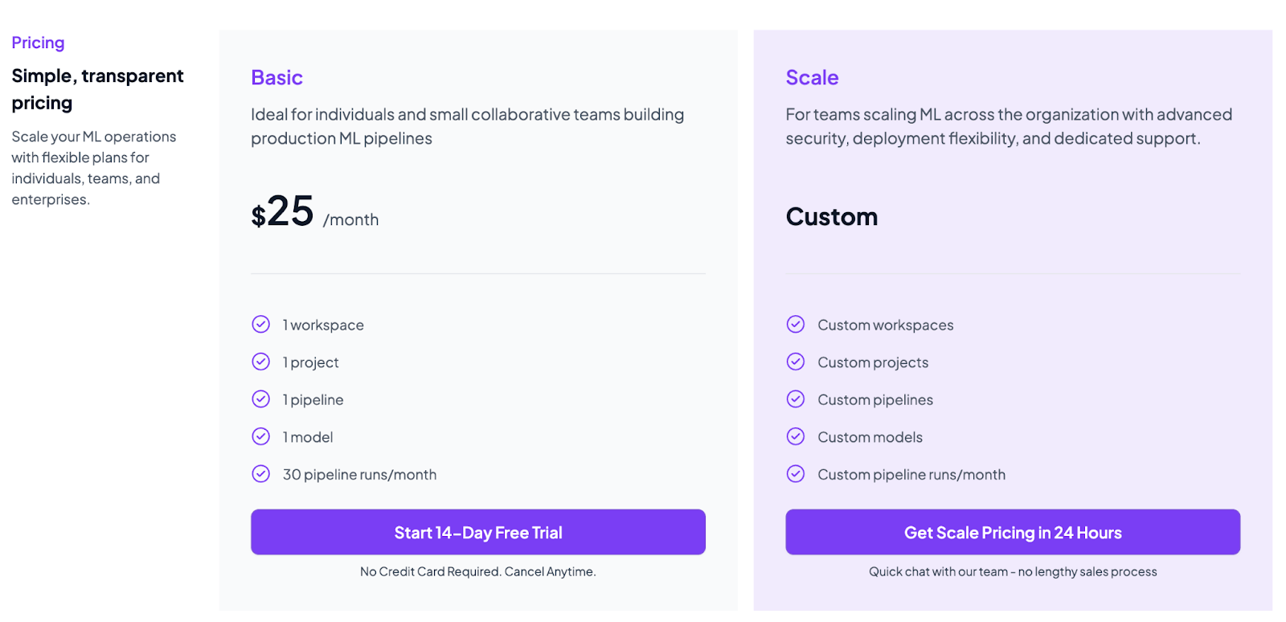Viewport: 1286px width, 622px height.
Task: Click the Custom price label
Action: click(x=832, y=217)
